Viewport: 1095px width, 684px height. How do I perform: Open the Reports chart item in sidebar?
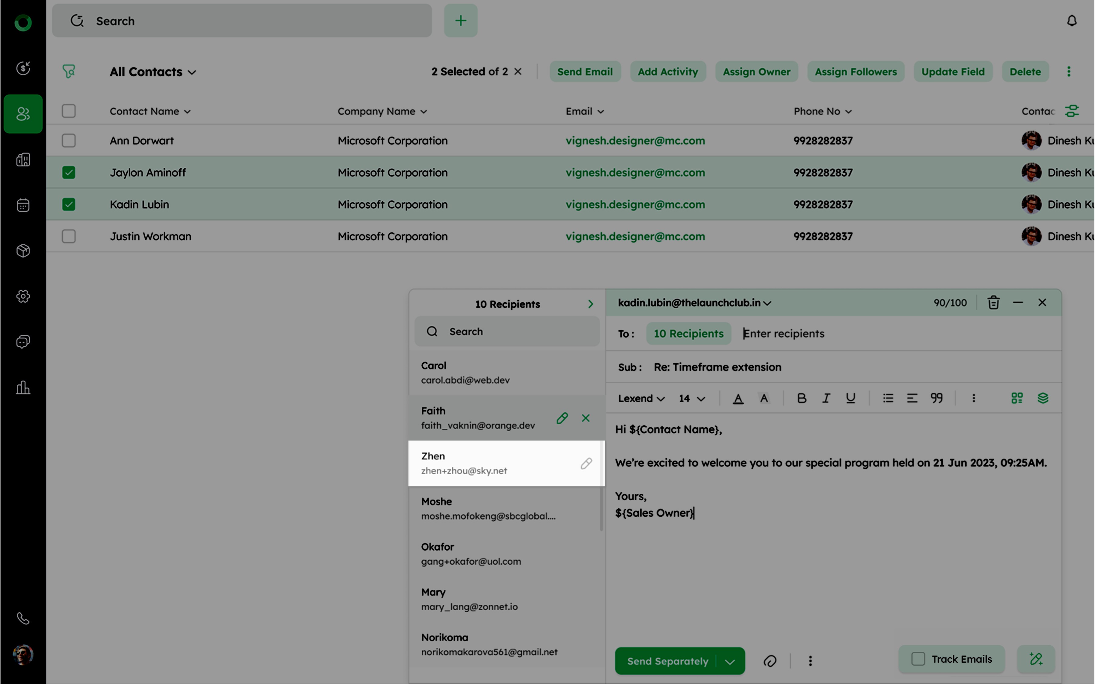pos(23,388)
